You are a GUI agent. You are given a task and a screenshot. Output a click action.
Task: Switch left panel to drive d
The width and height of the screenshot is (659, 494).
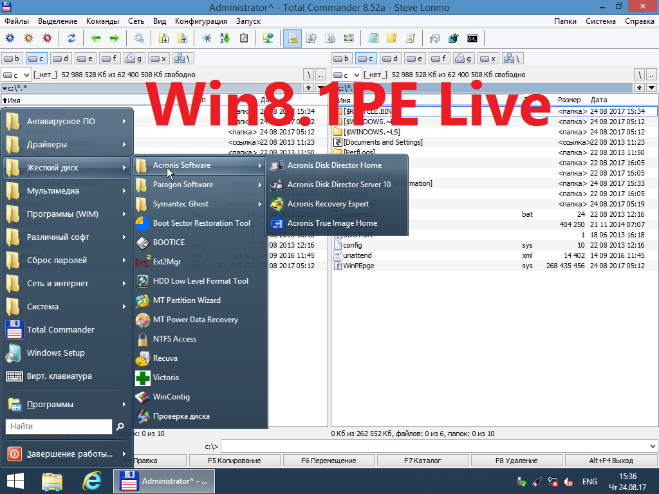point(61,59)
